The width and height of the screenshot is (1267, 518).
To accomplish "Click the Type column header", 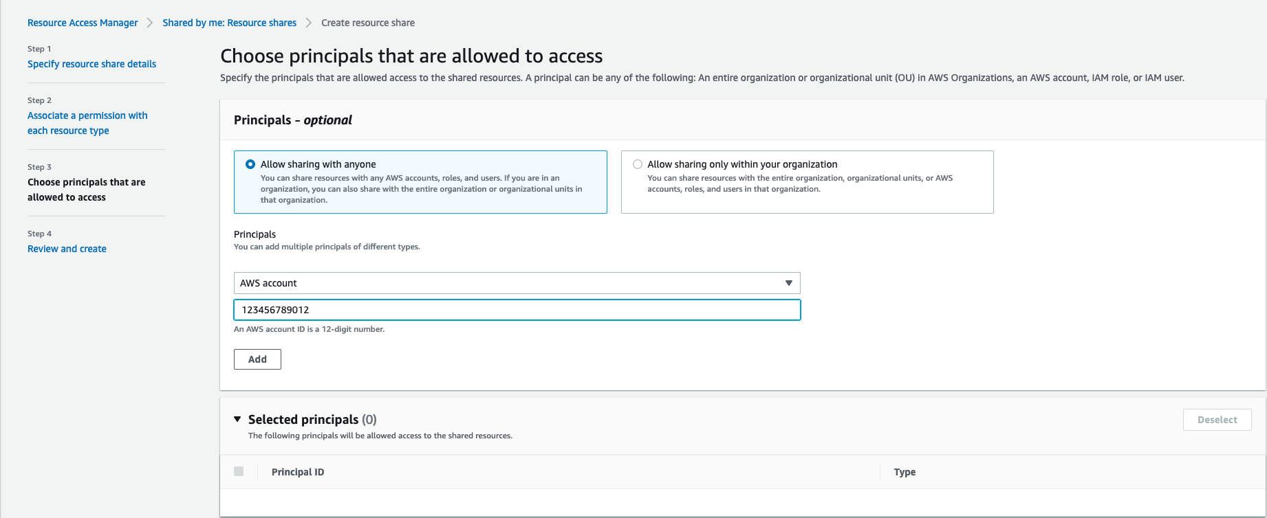I will pyautogui.click(x=904, y=472).
